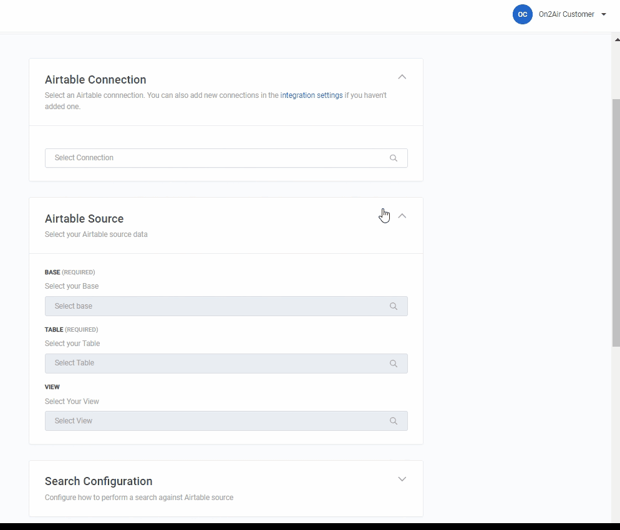Open the integration settings link
This screenshot has width=620, height=530.
311,95
